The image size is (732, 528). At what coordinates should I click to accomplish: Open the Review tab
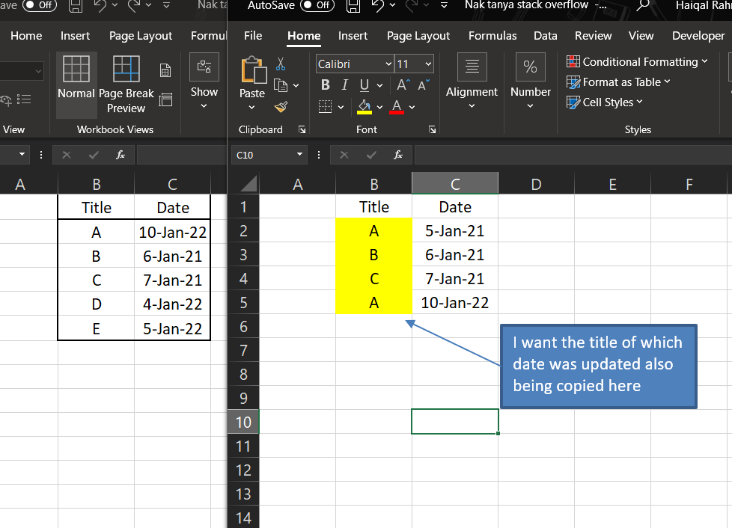593,36
